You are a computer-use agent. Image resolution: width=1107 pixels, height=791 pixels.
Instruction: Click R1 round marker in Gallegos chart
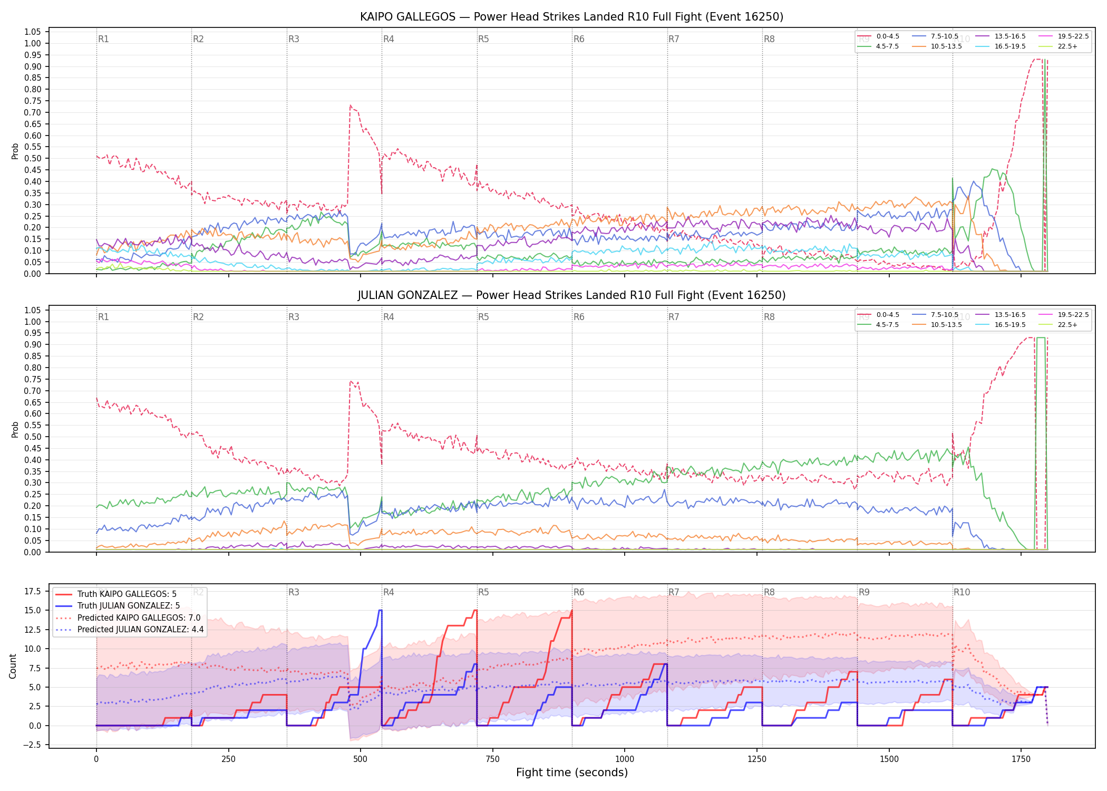point(103,39)
